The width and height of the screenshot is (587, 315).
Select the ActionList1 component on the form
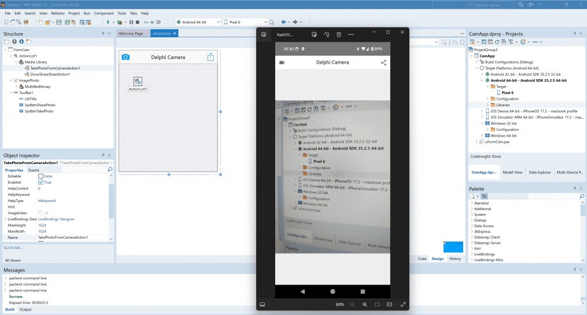[x=138, y=81]
